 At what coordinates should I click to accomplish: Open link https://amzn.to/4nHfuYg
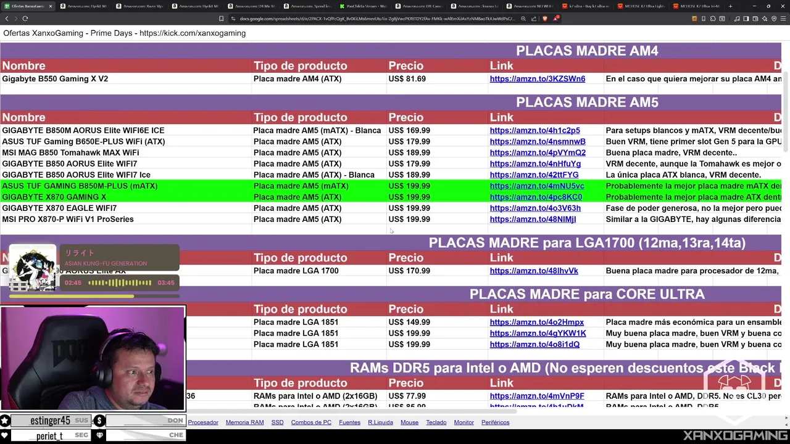[535, 164]
